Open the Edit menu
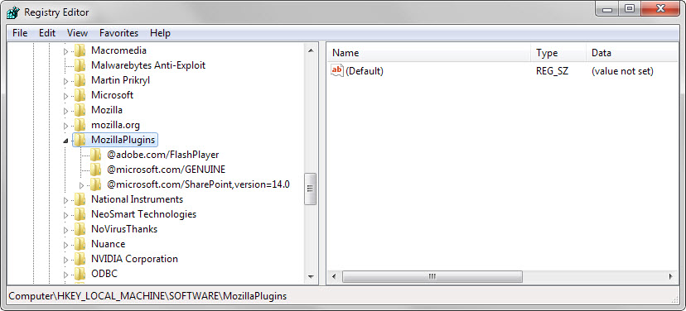686x311 pixels. click(x=47, y=33)
